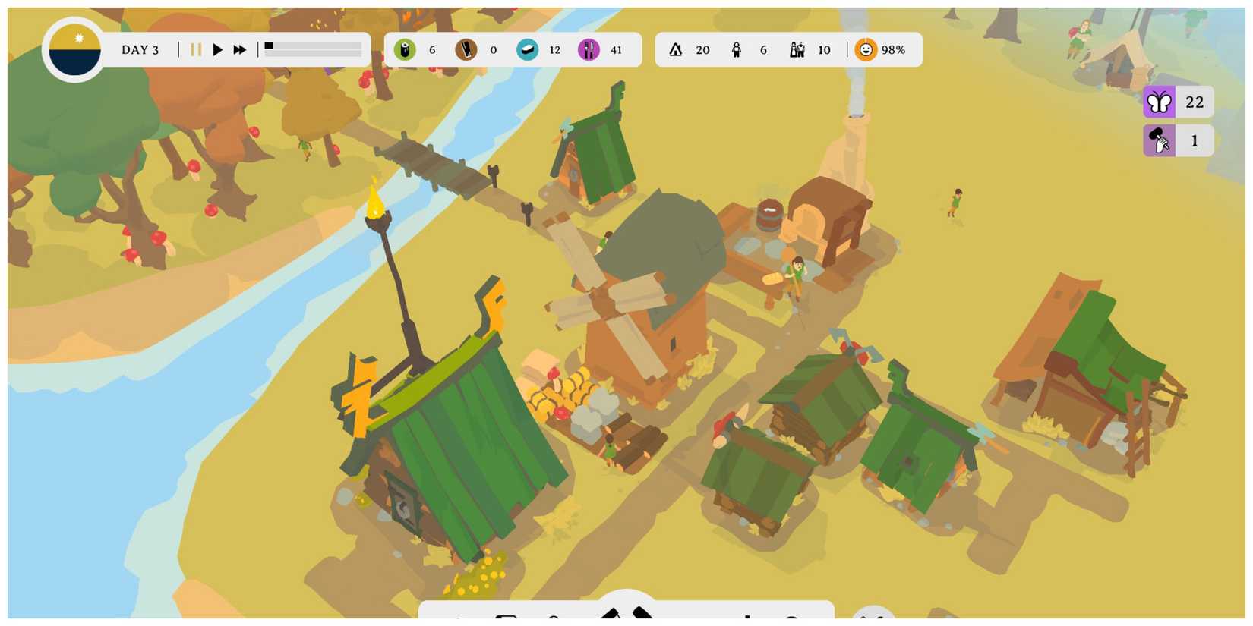Click the stone amount 12
Screen dimensions: 1253x626
point(554,50)
